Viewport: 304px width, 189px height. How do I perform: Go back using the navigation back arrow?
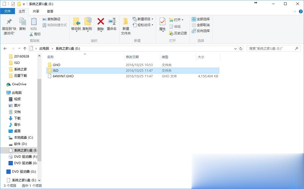[5, 49]
